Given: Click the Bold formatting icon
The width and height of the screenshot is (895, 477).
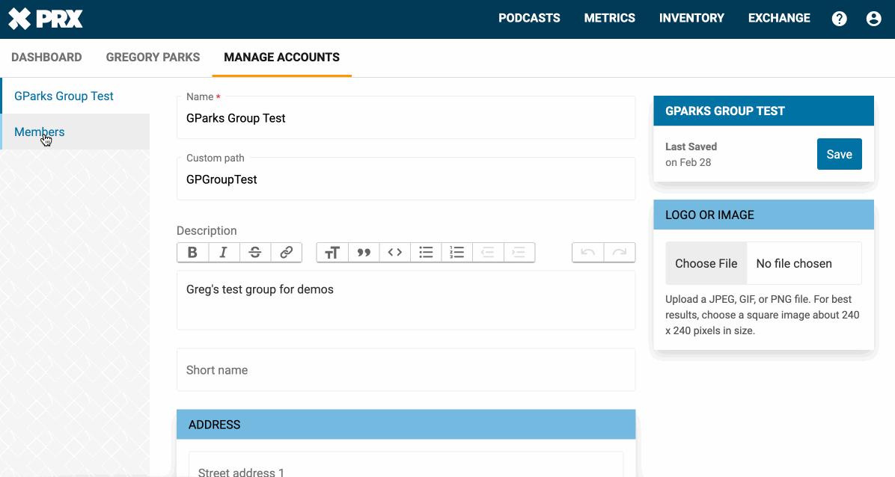Looking at the screenshot, I should [192, 253].
